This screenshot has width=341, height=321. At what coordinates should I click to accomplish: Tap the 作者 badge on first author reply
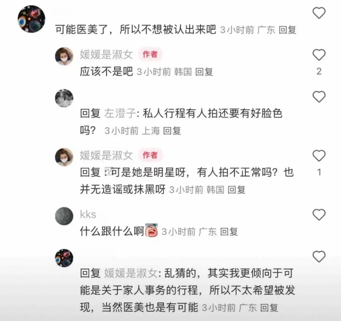150,54
